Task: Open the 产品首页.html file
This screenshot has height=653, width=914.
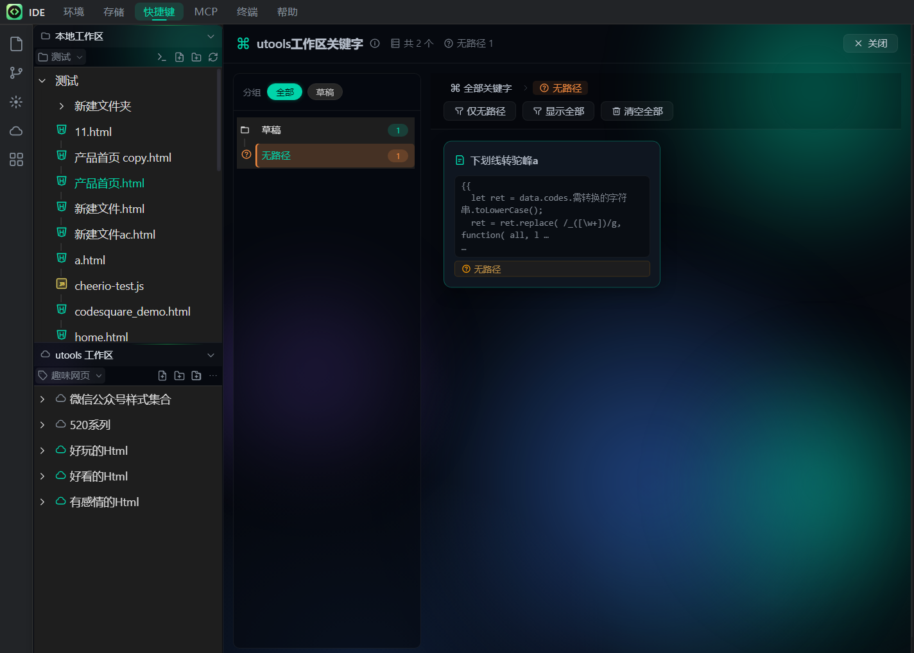Action: coord(109,183)
